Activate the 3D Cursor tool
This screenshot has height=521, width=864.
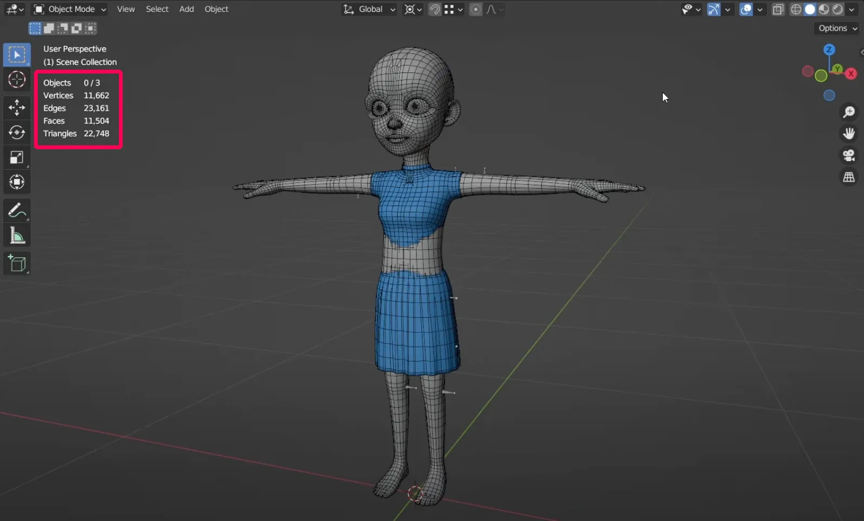[x=17, y=79]
